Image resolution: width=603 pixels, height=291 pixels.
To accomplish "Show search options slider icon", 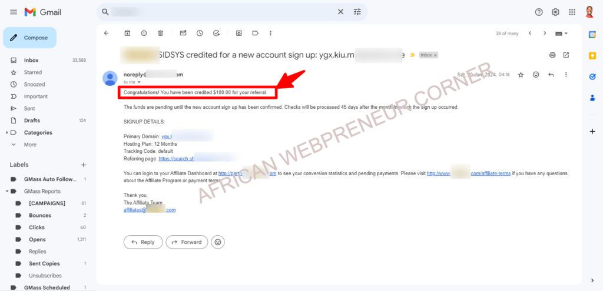I will coord(357,12).
